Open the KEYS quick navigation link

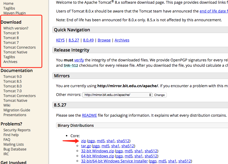click(60, 40)
